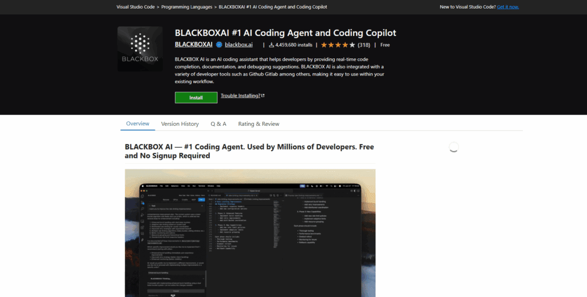
Task: Open the Q & A tab
Action: (218, 124)
